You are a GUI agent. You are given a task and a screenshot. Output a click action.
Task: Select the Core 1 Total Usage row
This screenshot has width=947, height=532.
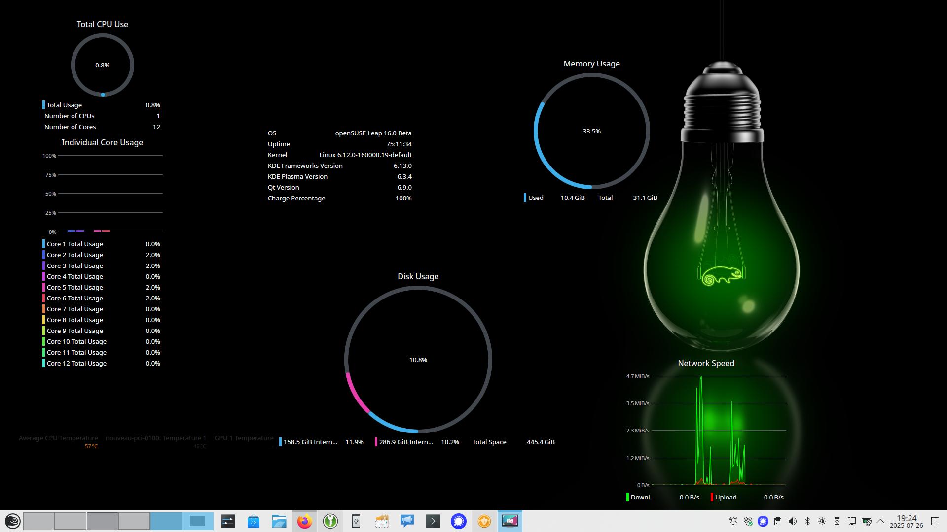(x=102, y=244)
